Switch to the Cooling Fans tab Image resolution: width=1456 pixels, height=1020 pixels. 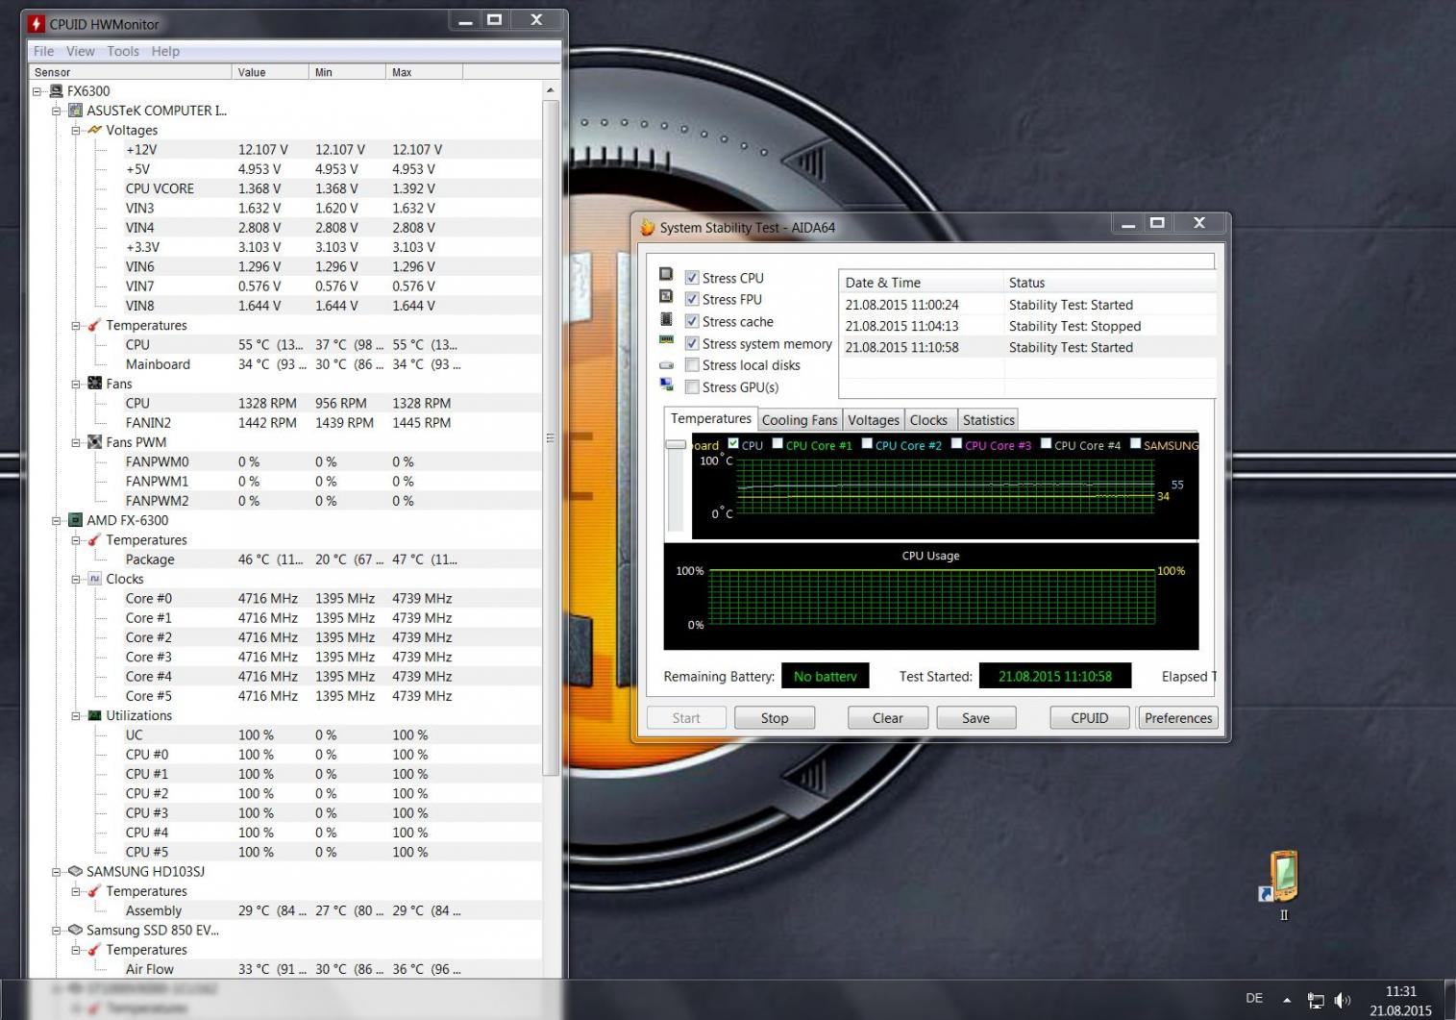coord(799,420)
